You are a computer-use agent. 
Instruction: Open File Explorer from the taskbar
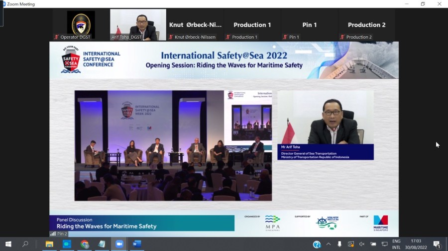coord(49,244)
